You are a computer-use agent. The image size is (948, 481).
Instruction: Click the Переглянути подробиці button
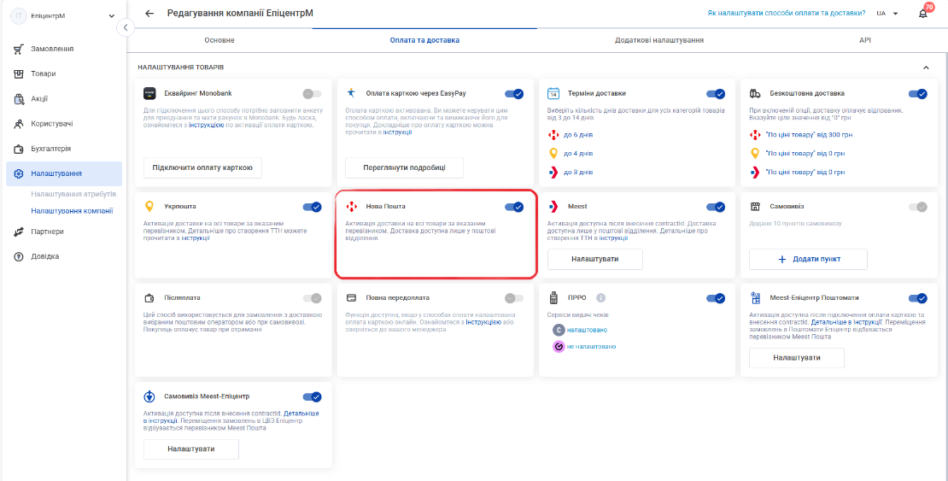[x=405, y=167]
